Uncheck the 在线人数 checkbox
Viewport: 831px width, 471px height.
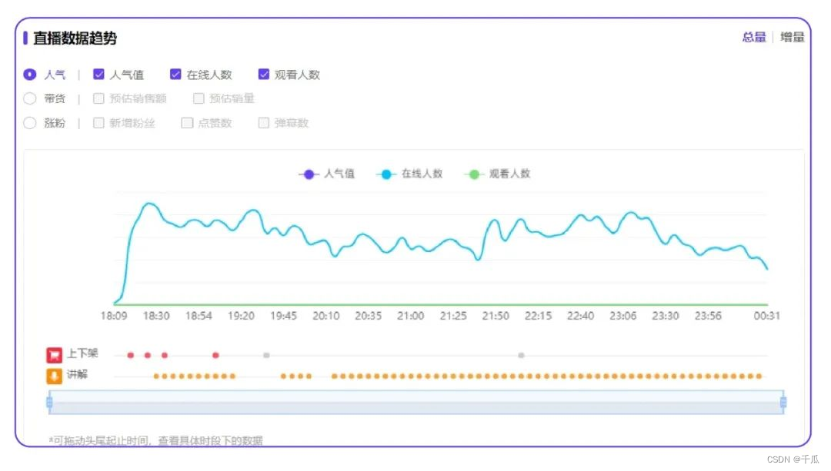[x=175, y=74]
